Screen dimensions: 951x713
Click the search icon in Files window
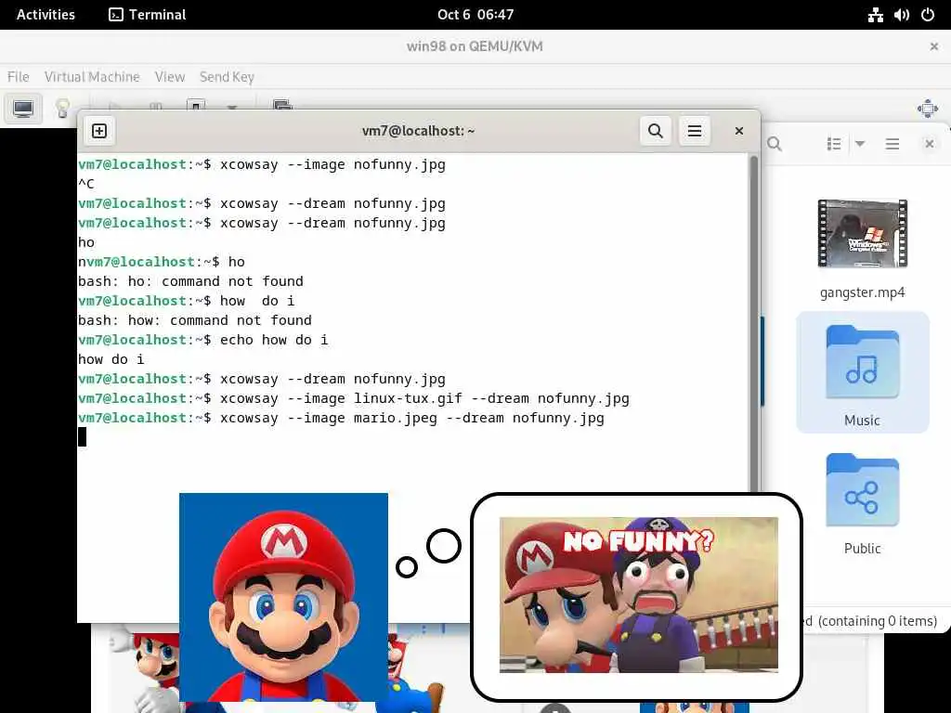775,144
